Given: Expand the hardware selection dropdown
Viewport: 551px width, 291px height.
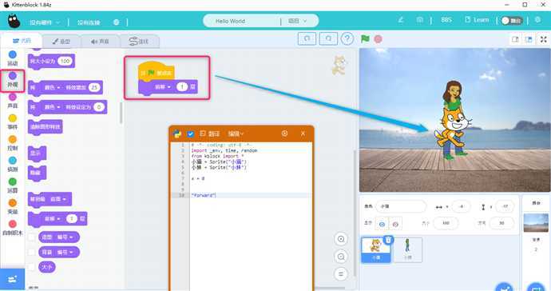Looking at the screenshot, I should click(45, 22).
